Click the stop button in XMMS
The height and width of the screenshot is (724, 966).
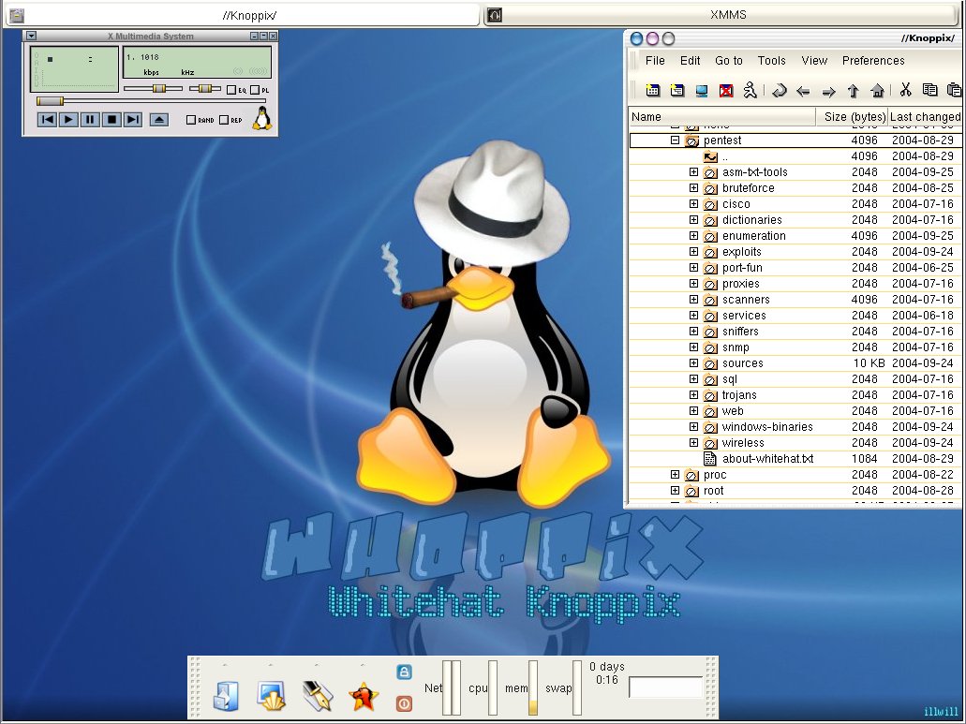tap(111, 119)
